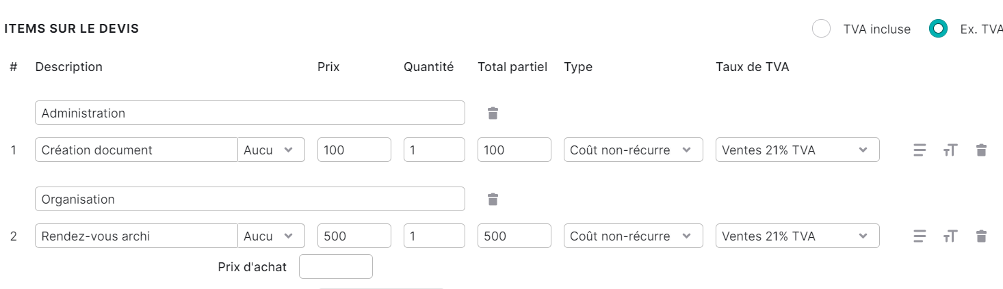
Task: Open Ventes 21% TVA dropdown on row 2
Action: 797,236
